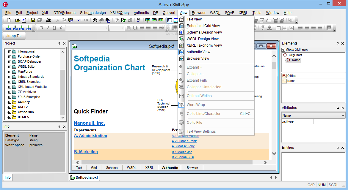The width and height of the screenshot is (348, 190).
Task: Pin the Attributes panel
Action: point(338,108)
